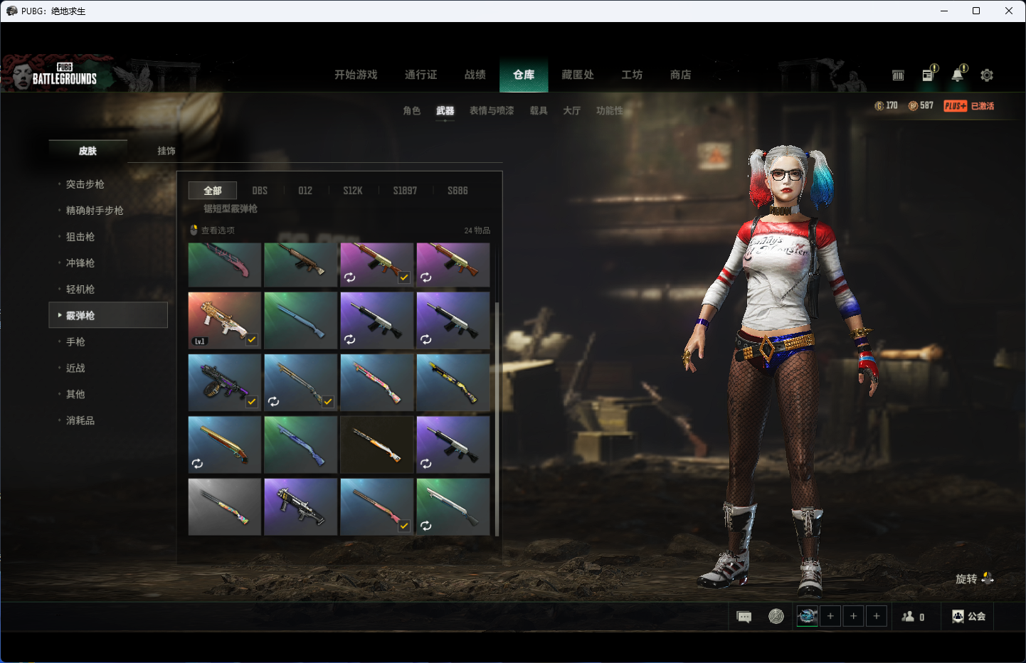Screen dimensions: 1026x663
Task: Click swap icon on grey-green shotgun skin
Action: tap(273, 402)
